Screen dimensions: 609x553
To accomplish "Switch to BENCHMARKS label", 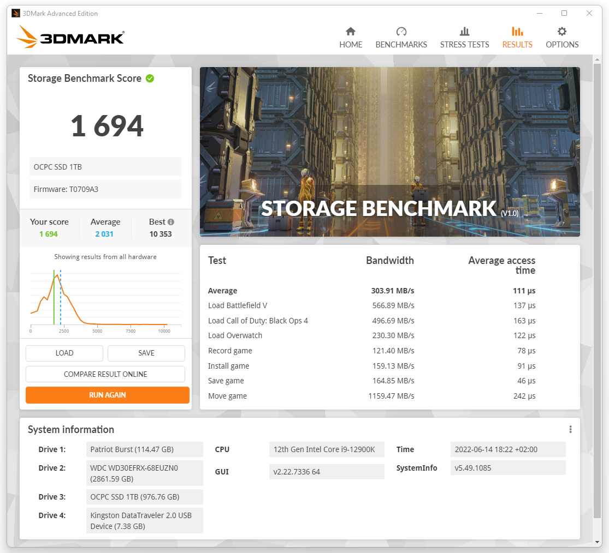I will point(401,45).
